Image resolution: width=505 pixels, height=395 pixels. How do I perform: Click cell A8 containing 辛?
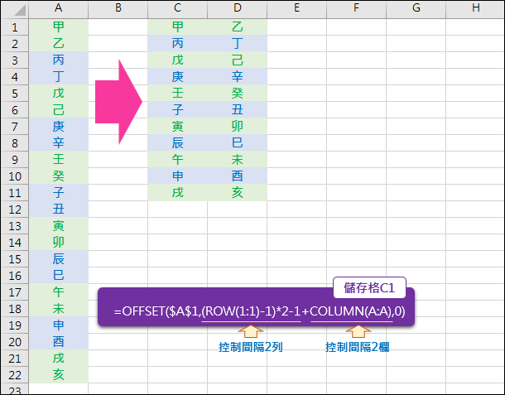coord(58,142)
